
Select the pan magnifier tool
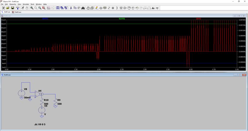36,8
